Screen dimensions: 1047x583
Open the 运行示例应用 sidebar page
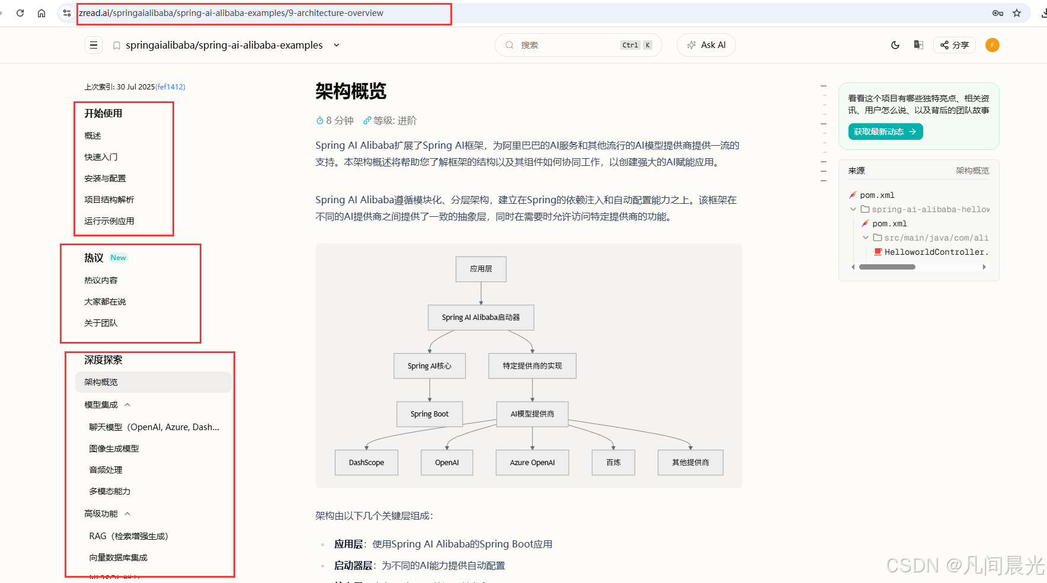109,221
